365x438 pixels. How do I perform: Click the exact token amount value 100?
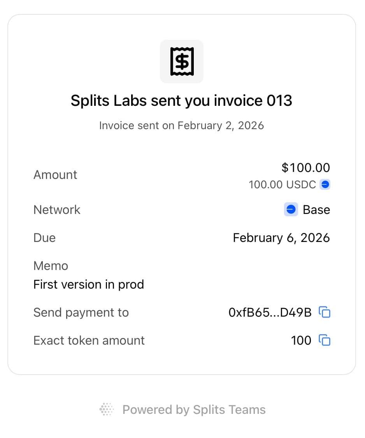tap(301, 340)
